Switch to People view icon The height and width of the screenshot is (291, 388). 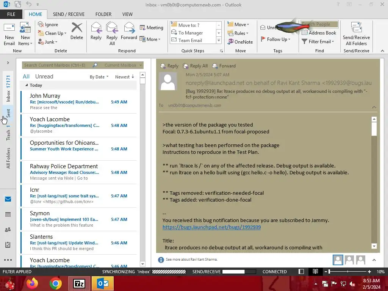(x=8, y=230)
